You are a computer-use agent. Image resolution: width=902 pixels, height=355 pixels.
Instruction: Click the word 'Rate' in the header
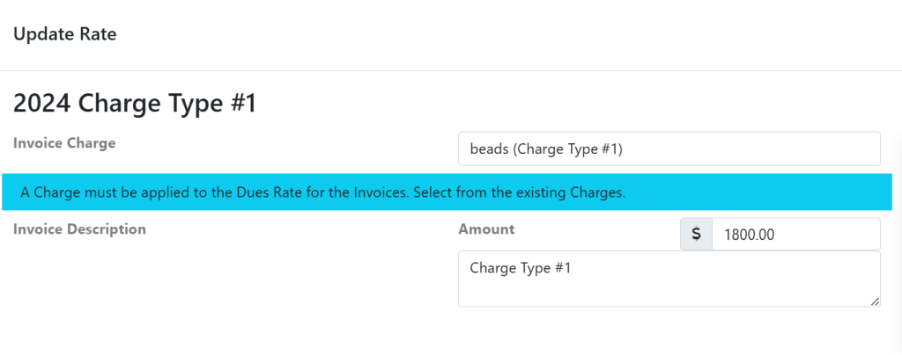tap(97, 34)
